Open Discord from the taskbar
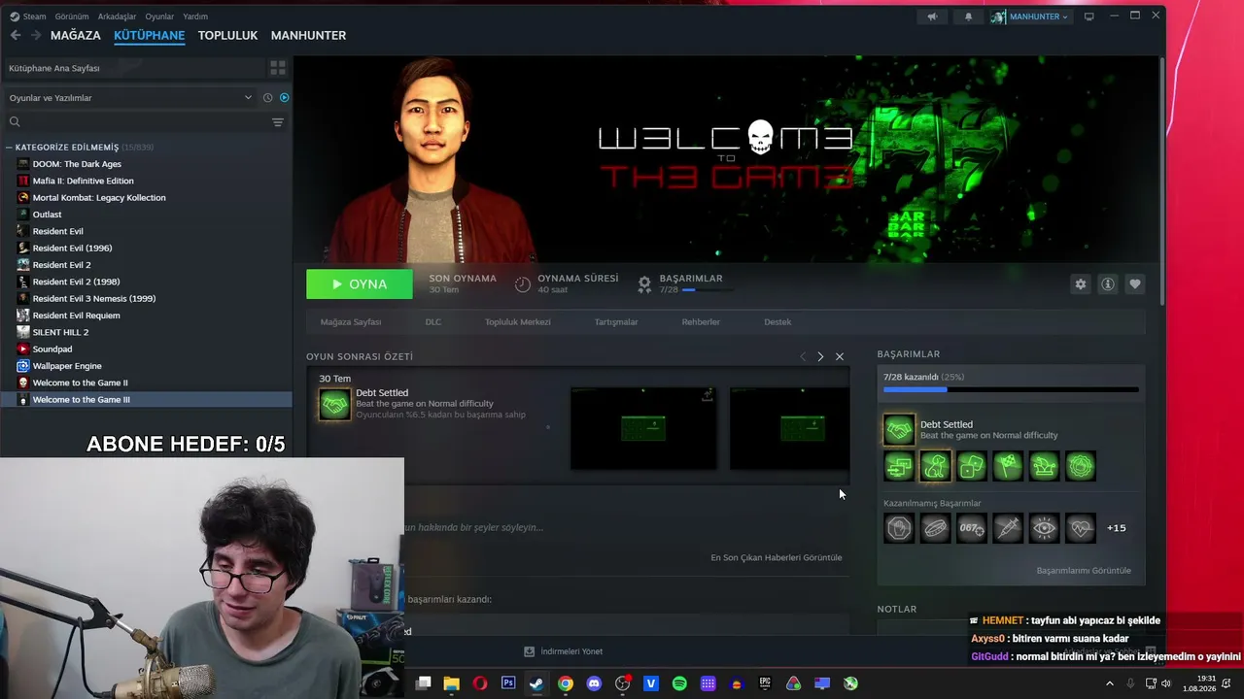The image size is (1244, 699). click(594, 683)
